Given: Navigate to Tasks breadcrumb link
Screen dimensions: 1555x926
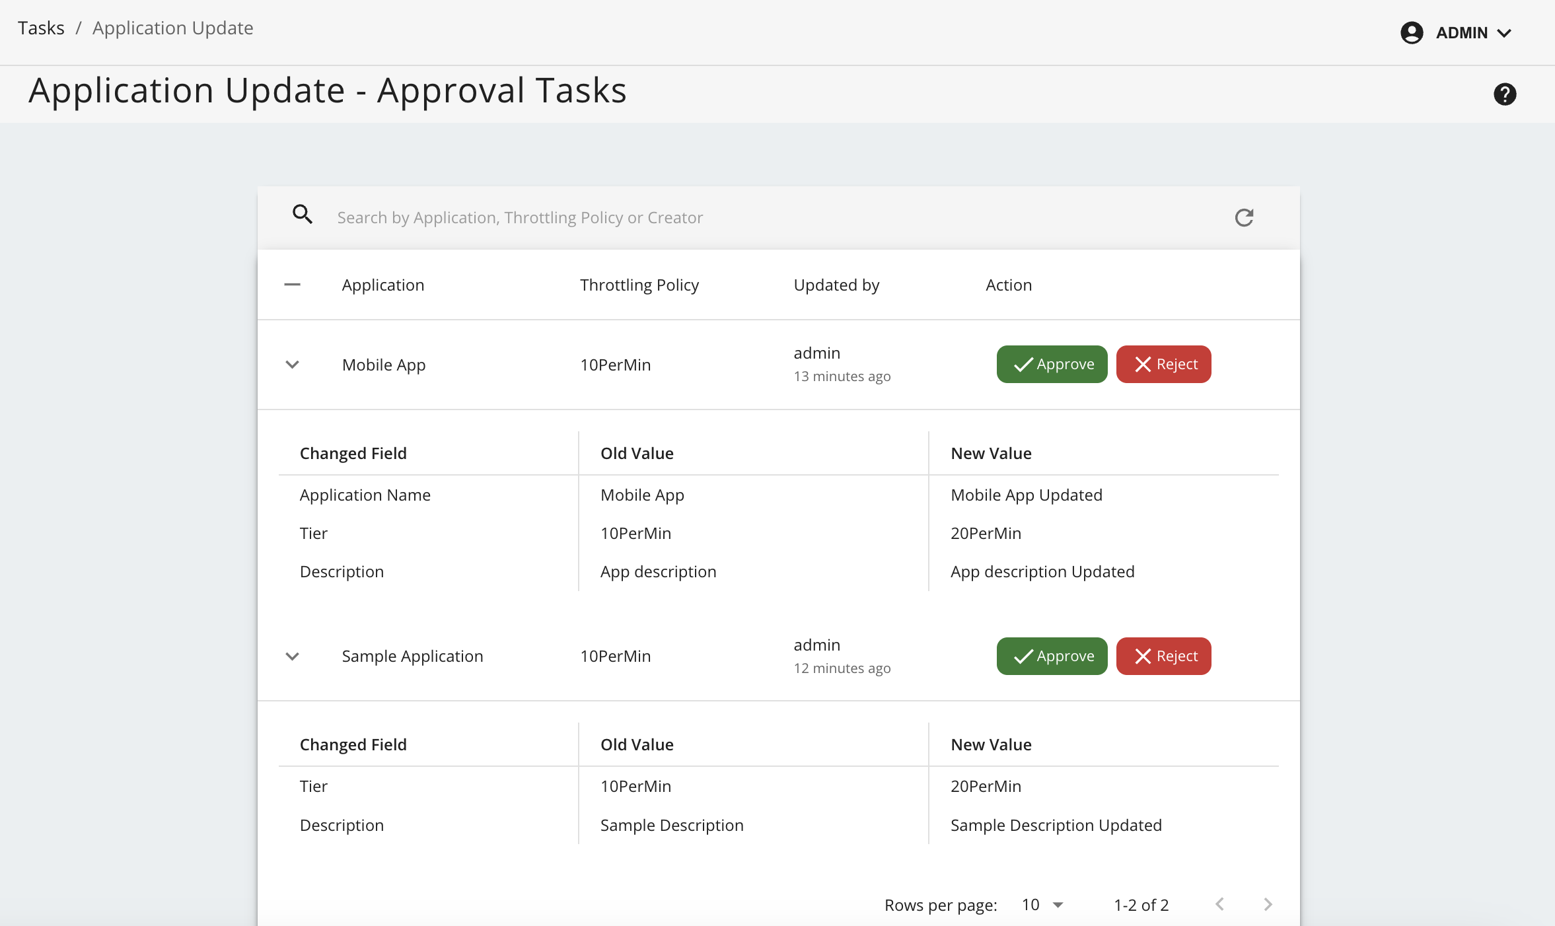Looking at the screenshot, I should click(41, 28).
